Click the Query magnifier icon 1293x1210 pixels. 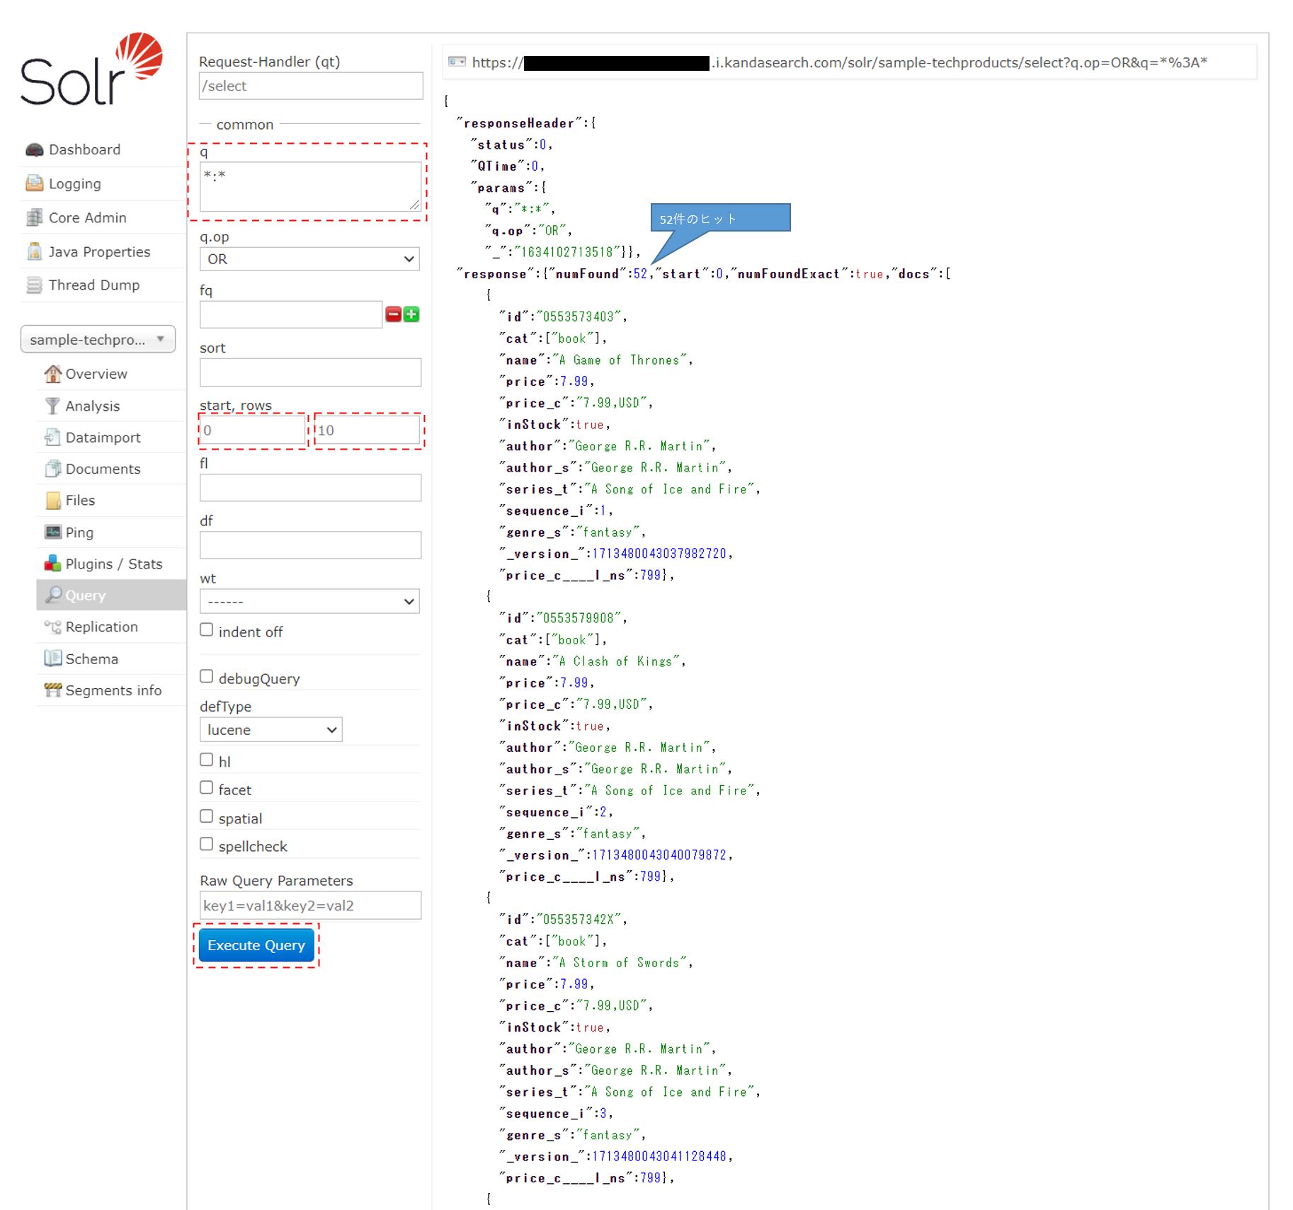pos(54,595)
